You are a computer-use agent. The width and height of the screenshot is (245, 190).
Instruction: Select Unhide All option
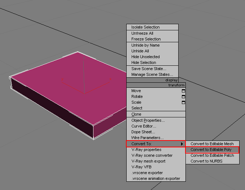click(x=152, y=51)
